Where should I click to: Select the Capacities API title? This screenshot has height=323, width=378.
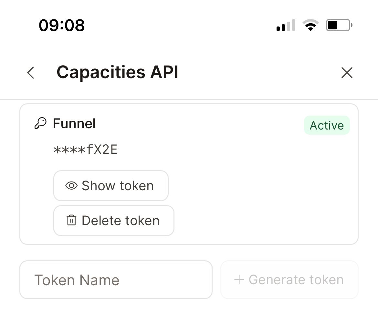(118, 72)
